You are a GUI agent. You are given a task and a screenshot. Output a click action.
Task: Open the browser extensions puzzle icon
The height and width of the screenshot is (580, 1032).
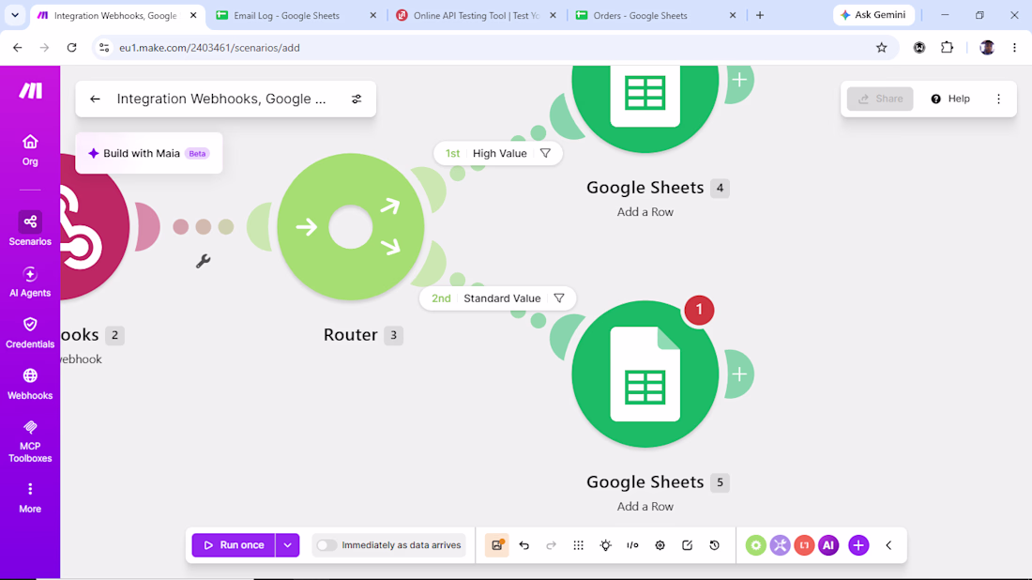click(x=947, y=48)
